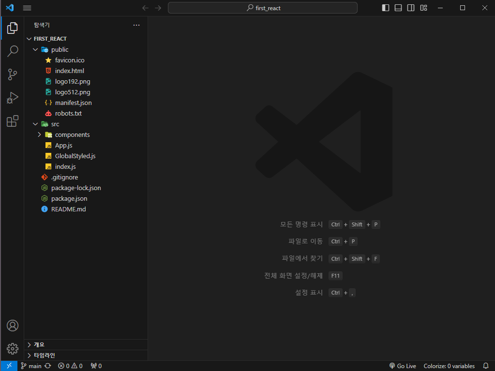Click the info icon beside README.md

(45, 209)
